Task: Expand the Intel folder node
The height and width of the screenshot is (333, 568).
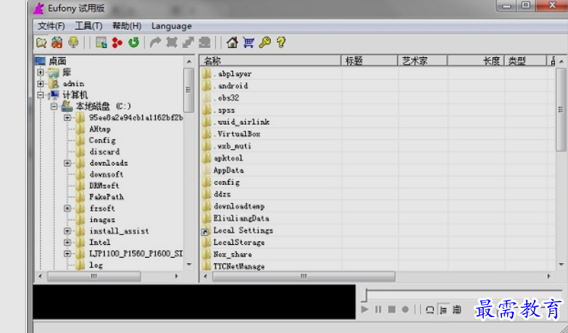Action: [x=67, y=242]
